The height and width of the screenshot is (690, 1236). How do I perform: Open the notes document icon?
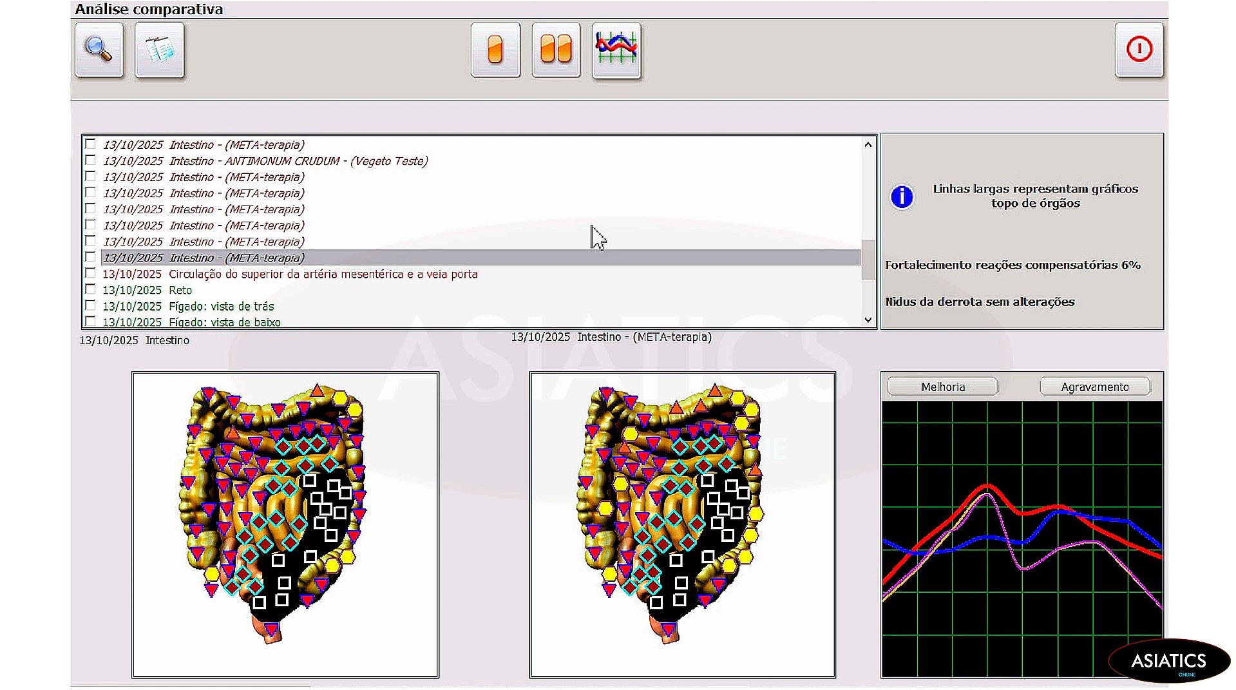pyautogui.click(x=160, y=50)
